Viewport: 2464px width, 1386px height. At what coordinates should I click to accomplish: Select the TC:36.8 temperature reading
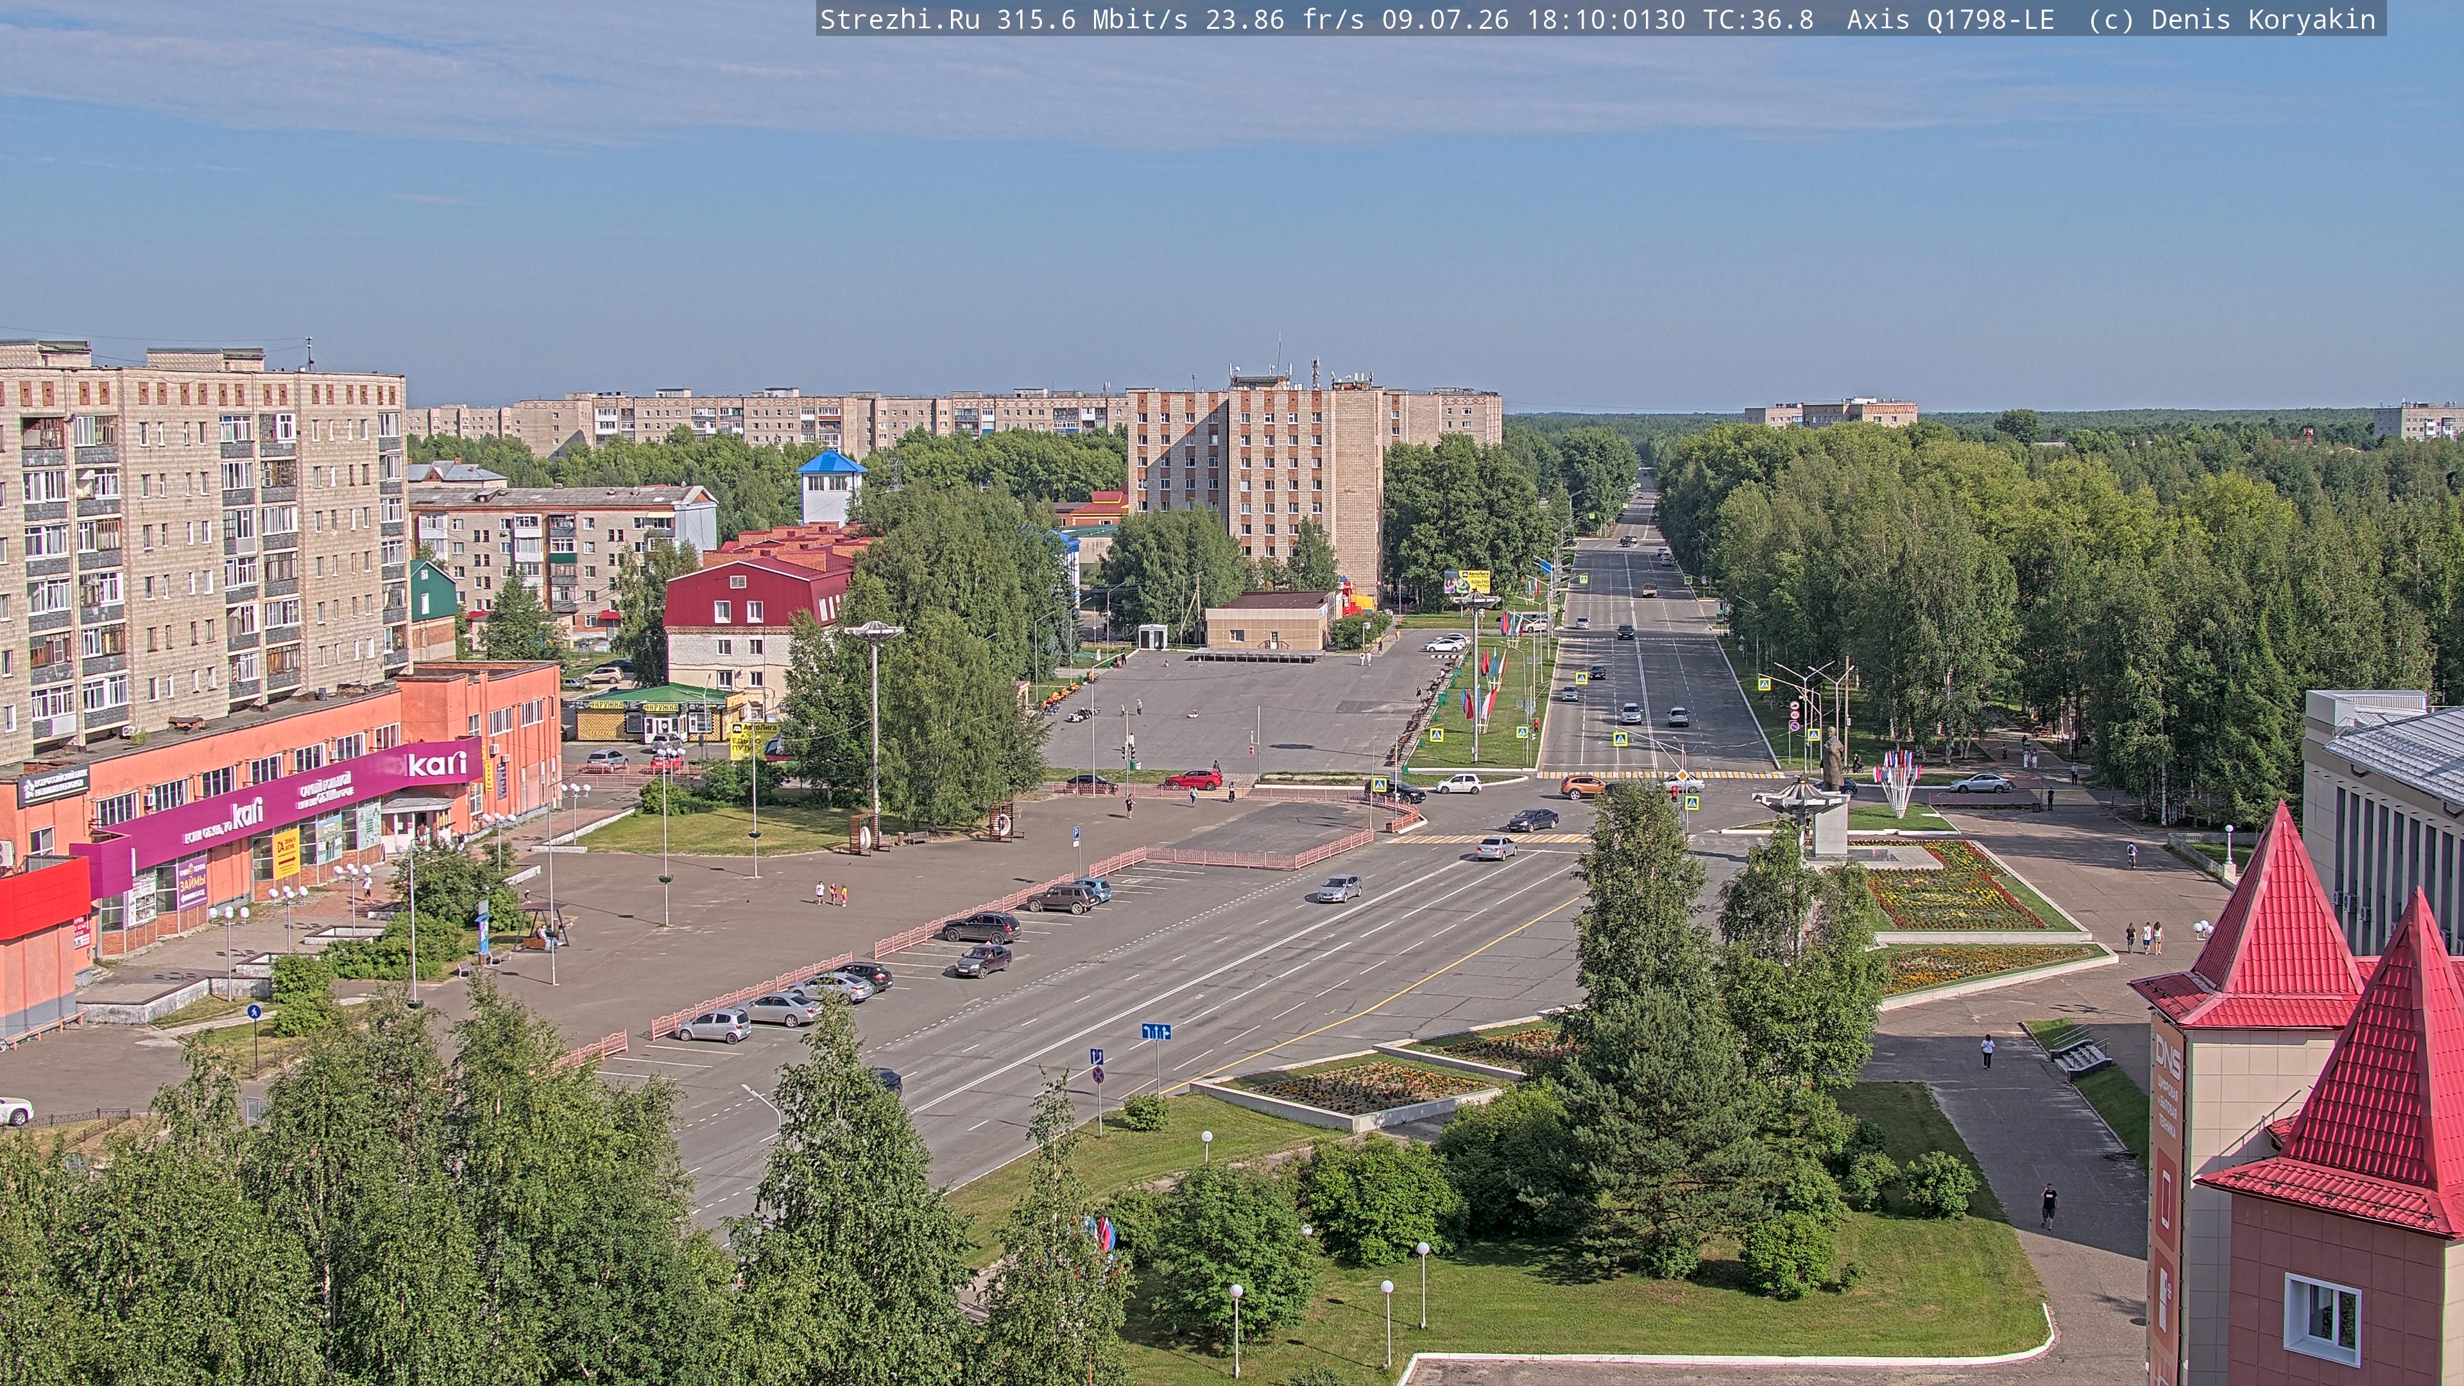(1758, 19)
